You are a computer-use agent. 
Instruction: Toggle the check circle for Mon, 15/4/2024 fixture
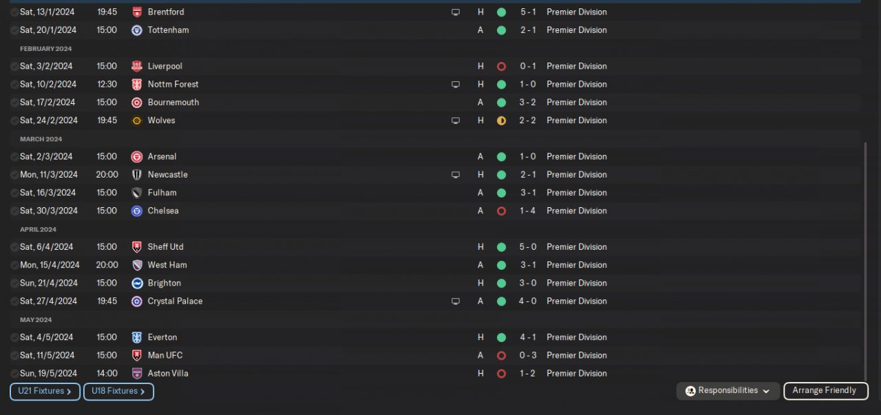[x=14, y=265]
